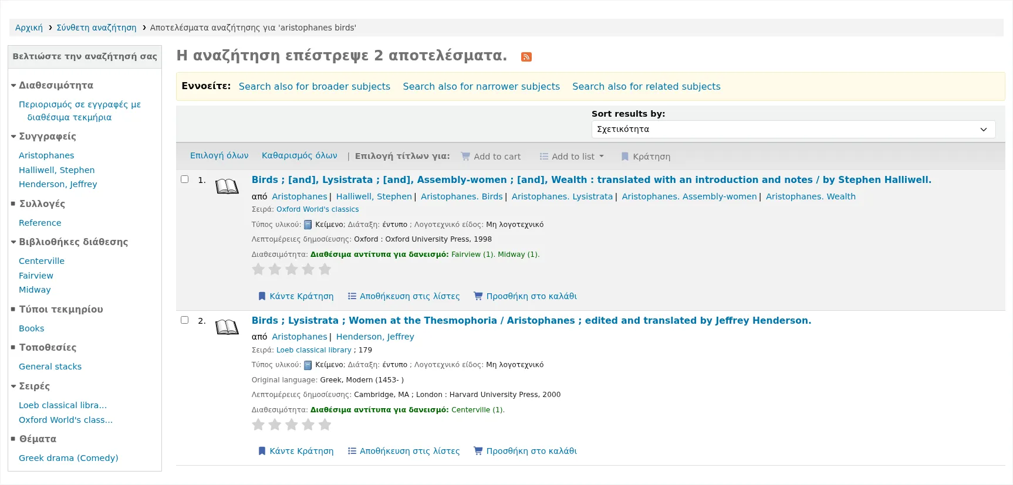The height and width of the screenshot is (485, 1013).
Task: Filter by item type Books
Action: 31,328
